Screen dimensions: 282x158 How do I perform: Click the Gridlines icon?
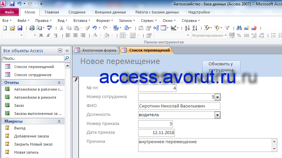[x=123, y=35]
